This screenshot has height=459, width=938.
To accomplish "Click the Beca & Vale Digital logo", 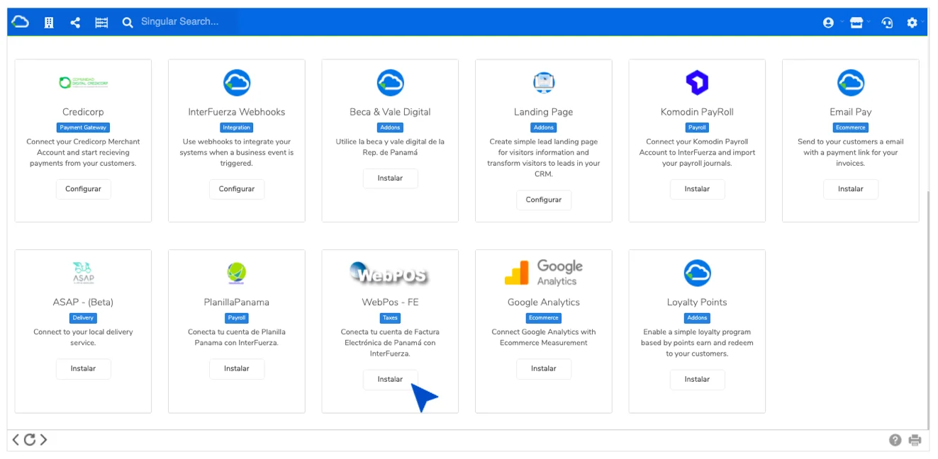I will pyautogui.click(x=390, y=83).
